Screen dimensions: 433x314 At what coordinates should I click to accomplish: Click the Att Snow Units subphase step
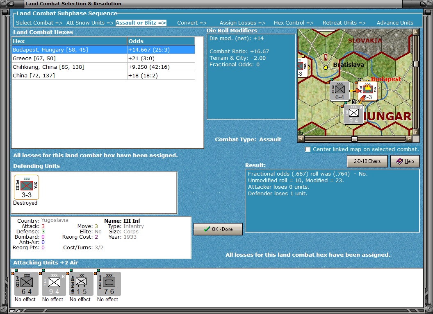click(90, 23)
